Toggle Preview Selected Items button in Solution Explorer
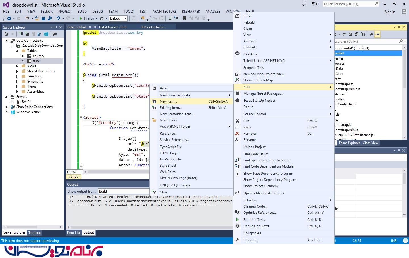The image size is (409, 258). coord(377,34)
